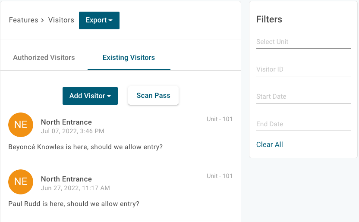Open the Select Unit filter
Image resolution: width=359 pixels, height=222 pixels.
(x=303, y=42)
